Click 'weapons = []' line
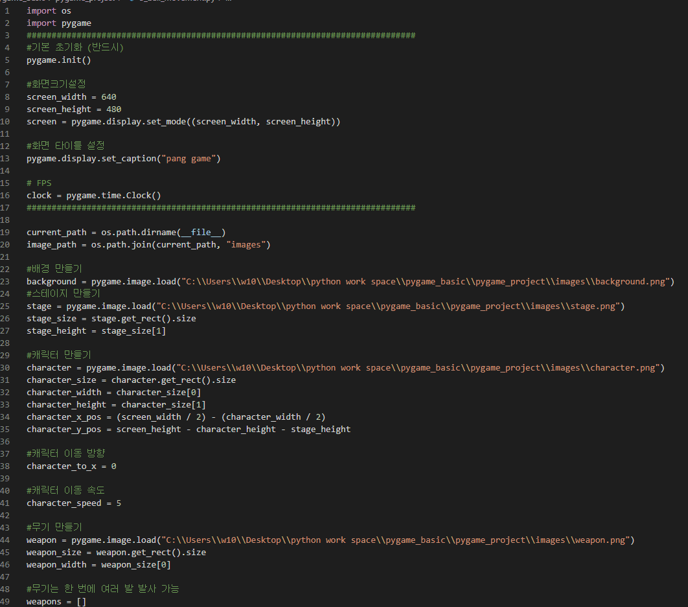Viewport: 688px width, 607px height. [x=56, y=601]
